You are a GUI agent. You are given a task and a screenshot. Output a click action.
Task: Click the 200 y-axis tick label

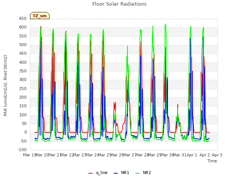23,97
